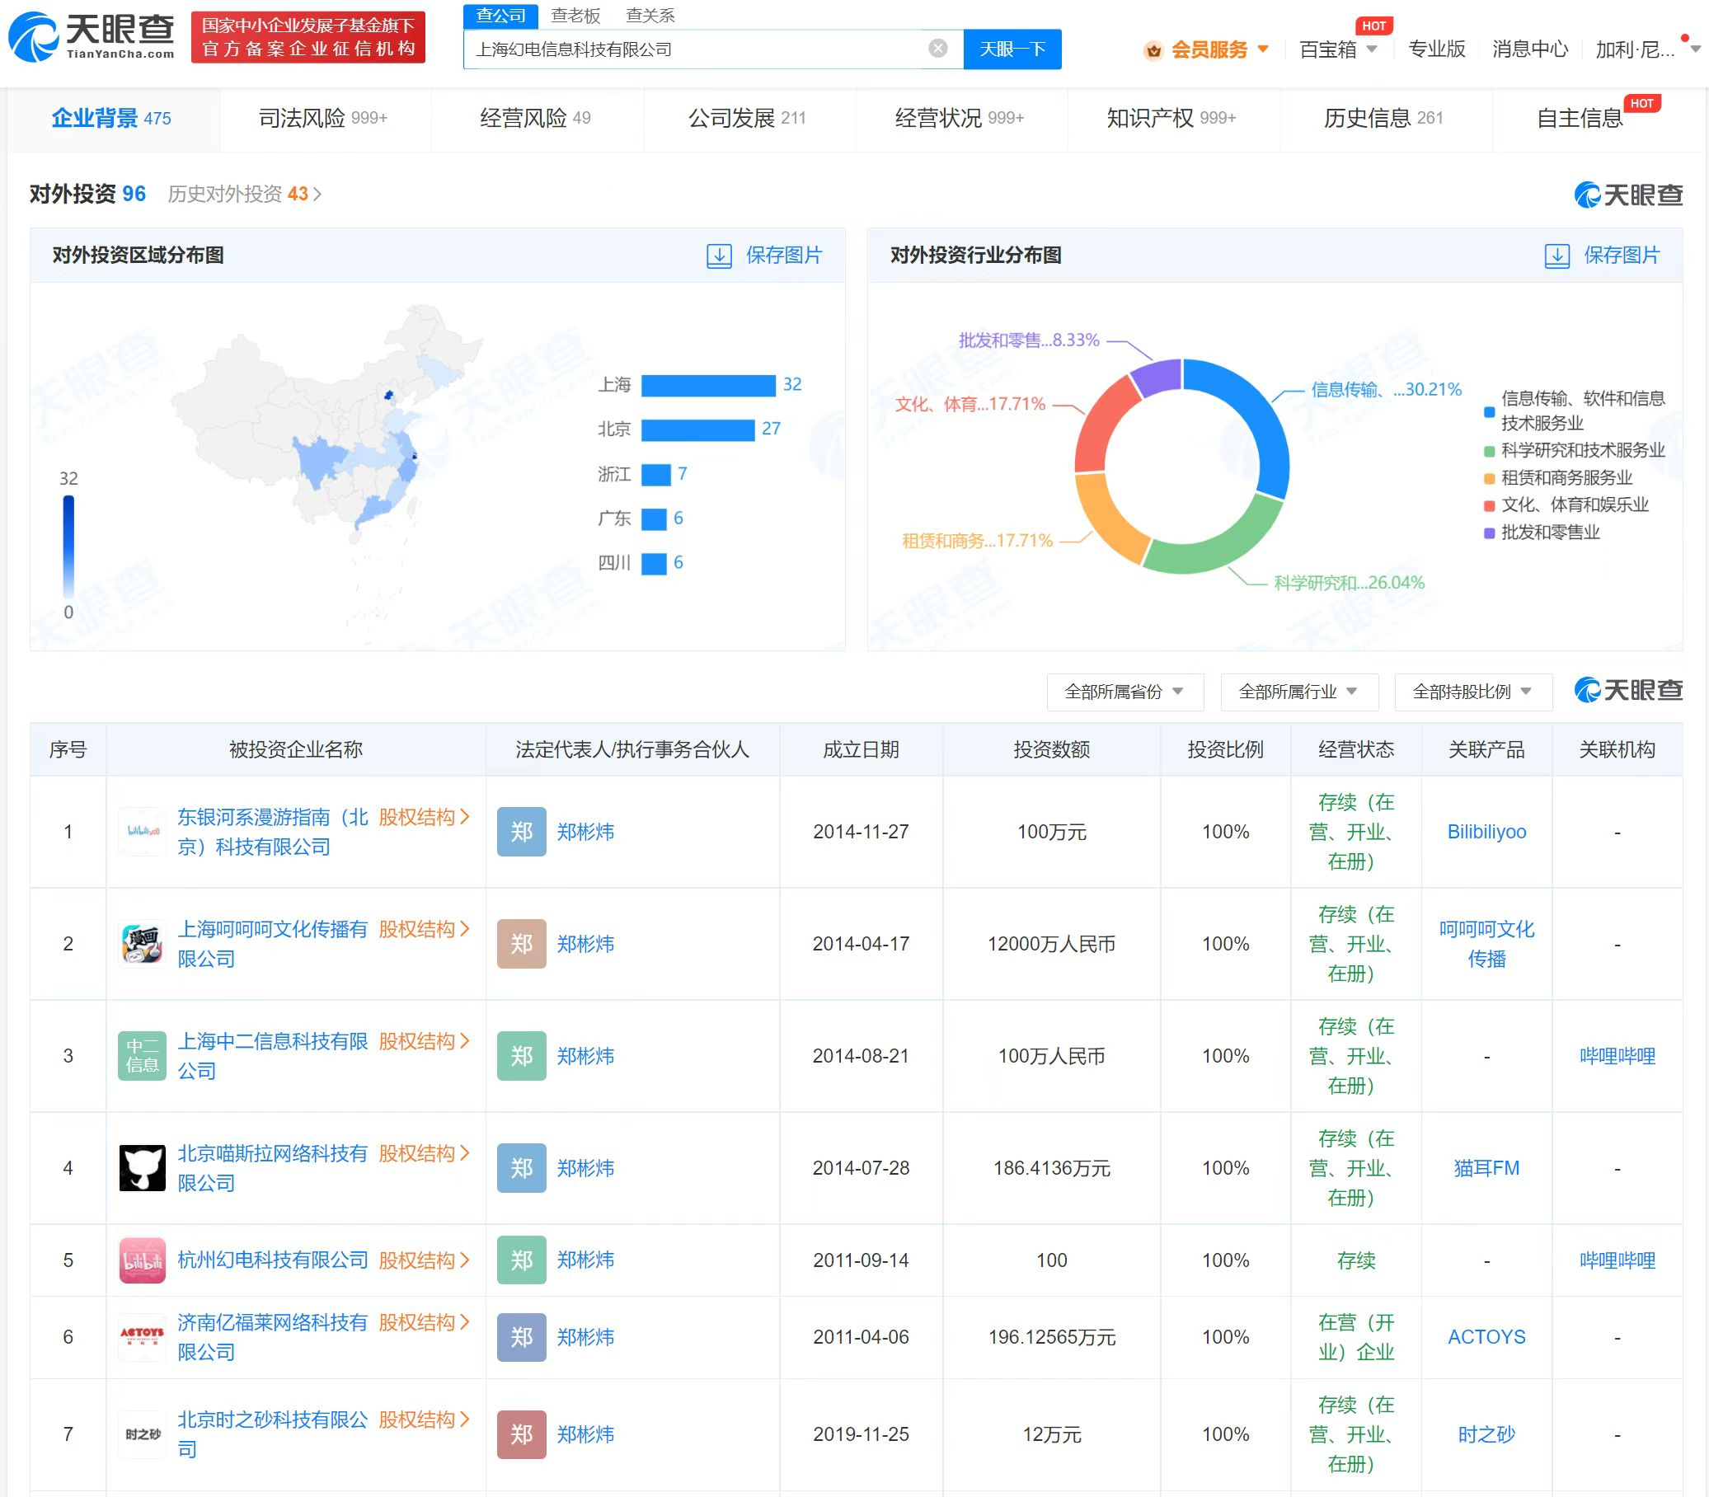Viewport: 1709px width, 1497px height.
Task: Open the 上海呵呵呵文化传播 company logo
Action: 142,944
